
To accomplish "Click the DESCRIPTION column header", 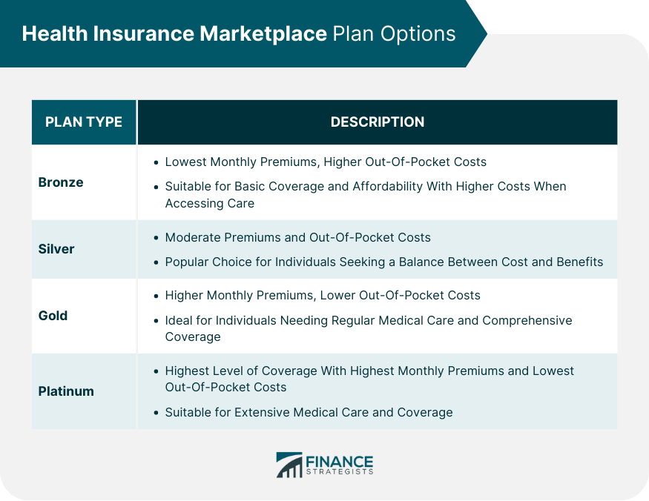I will (x=377, y=122).
